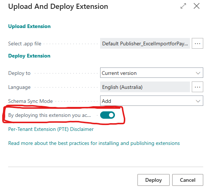The image size is (211, 191).
Task: Click the Language field label
Action: click(19, 87)
